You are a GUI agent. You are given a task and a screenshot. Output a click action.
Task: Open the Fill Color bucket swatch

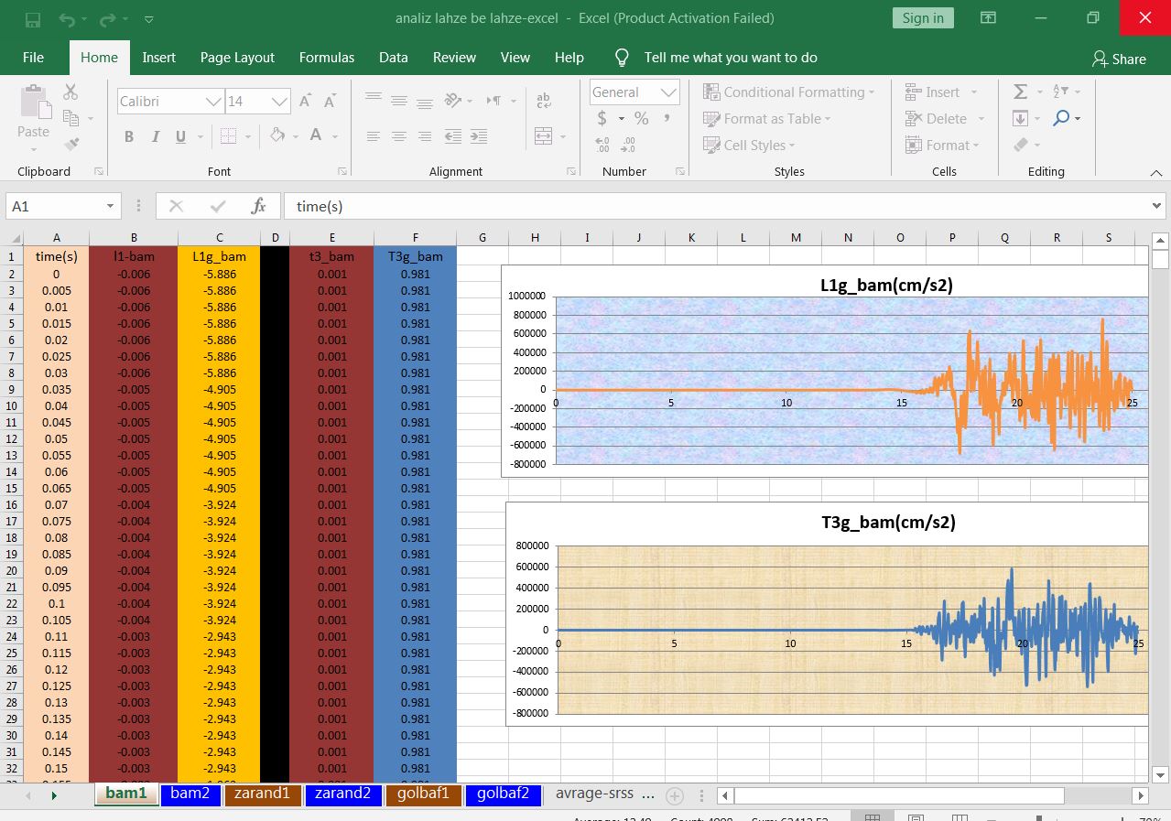coord(276,136)
